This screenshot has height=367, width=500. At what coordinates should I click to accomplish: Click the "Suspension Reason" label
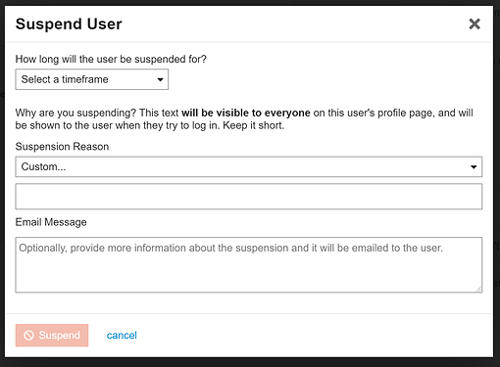(62, 147)
